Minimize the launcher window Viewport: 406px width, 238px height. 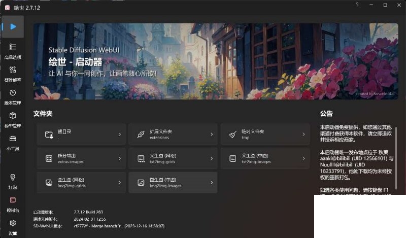point(371,5)
